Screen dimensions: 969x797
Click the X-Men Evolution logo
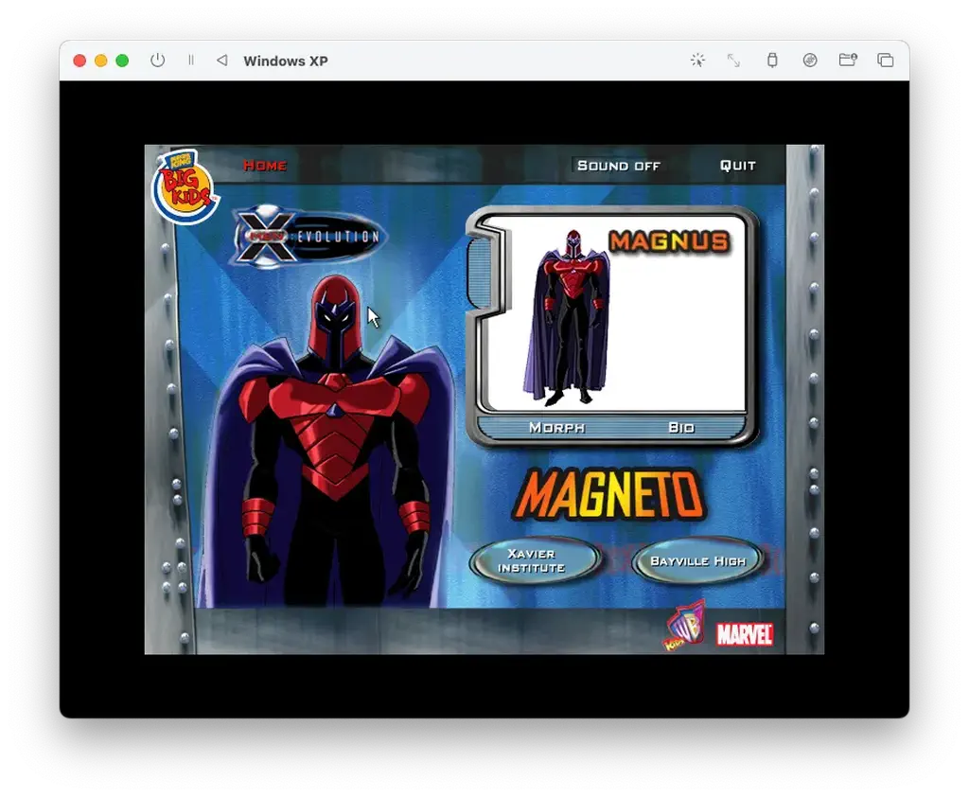[309, 237]
